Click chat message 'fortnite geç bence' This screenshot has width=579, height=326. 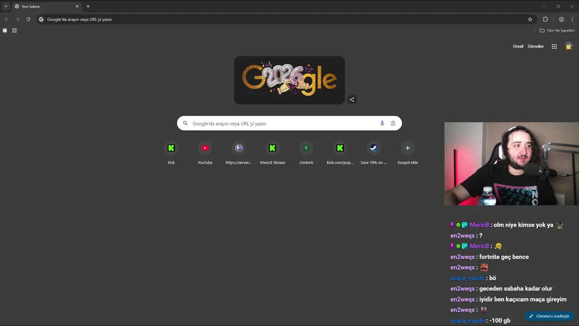504,257
